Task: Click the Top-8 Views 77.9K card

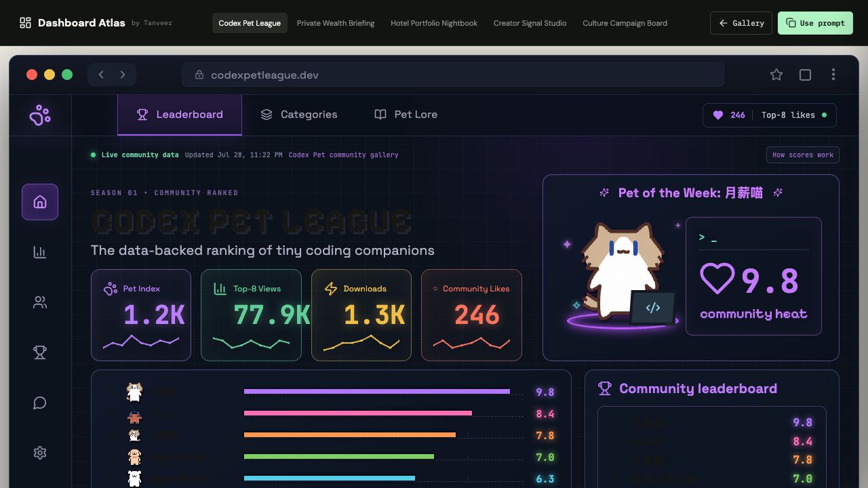Action: tap(251, 315)
